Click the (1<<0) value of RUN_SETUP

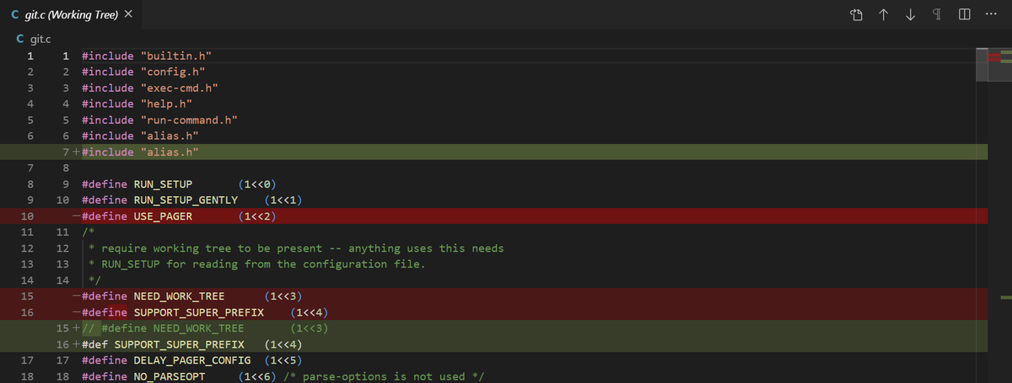point(257,184)
